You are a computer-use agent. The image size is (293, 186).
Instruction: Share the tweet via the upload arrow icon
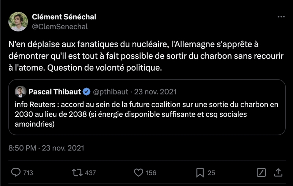[x=278, y=172]
